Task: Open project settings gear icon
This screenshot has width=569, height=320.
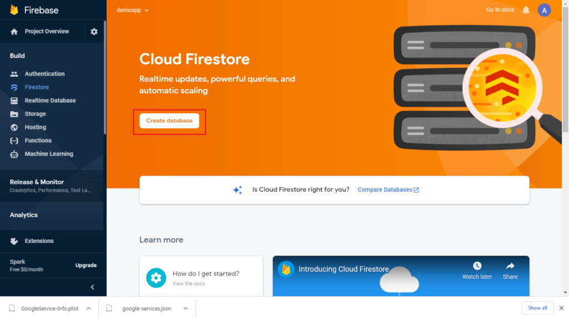Action: (94, 32)
